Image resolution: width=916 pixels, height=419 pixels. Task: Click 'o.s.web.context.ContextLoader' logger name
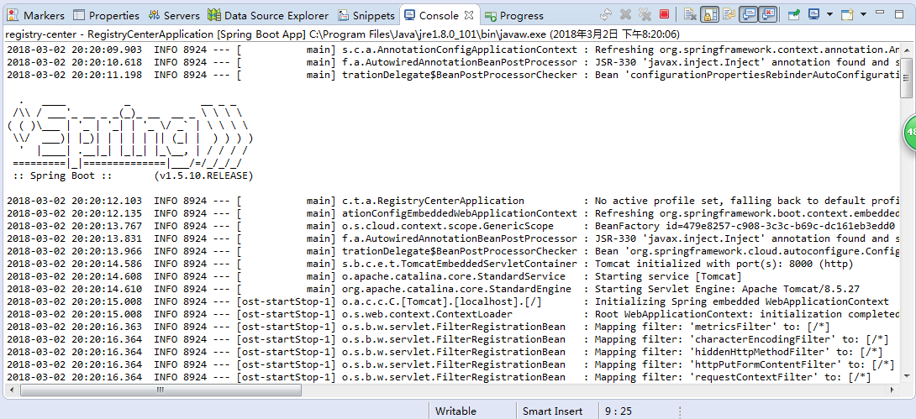(427, 314)
